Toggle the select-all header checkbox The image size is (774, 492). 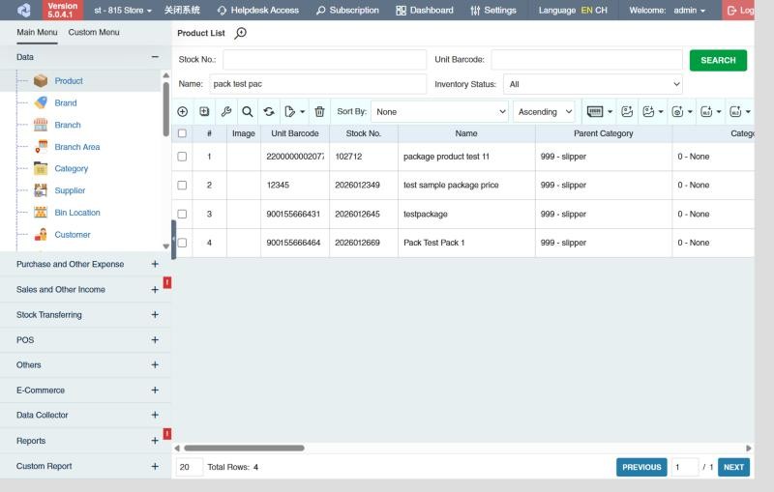pyautogui.click(x=182, y=133)
